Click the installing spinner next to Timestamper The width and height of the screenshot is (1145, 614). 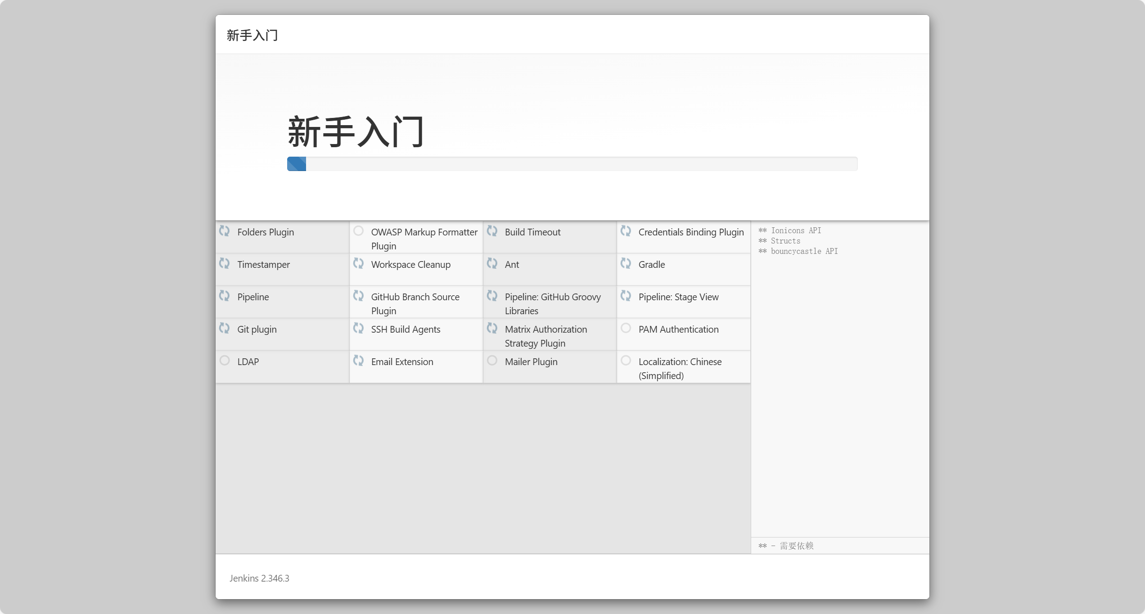click(x=224, y=263)
